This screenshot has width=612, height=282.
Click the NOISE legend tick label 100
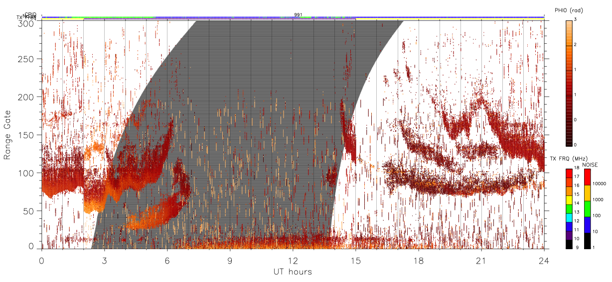pos(597,215)
